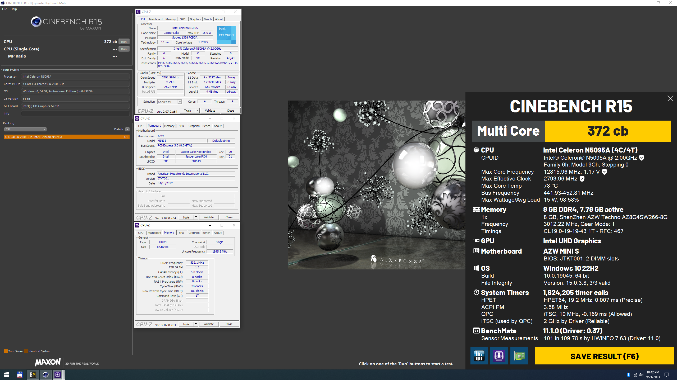Click Tools button in CPU tab window
677x380 pixels.
tap(187, 111)
